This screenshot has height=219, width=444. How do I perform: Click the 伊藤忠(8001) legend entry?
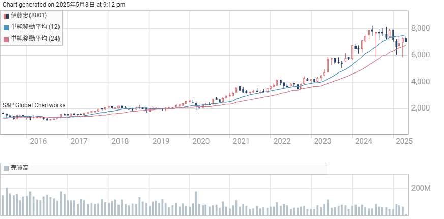point(25,16)
